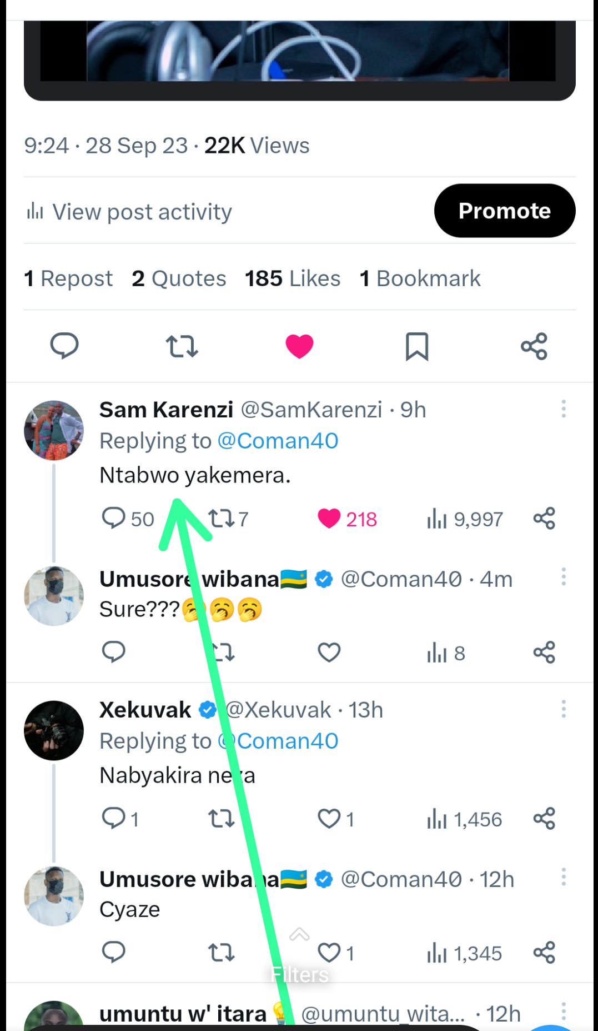Reply to the main post via comment icon
The height and width of the screenshot is (1031, 598).
coord(64,346)
